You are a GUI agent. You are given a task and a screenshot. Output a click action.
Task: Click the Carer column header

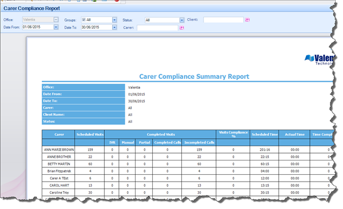[59, 134]
